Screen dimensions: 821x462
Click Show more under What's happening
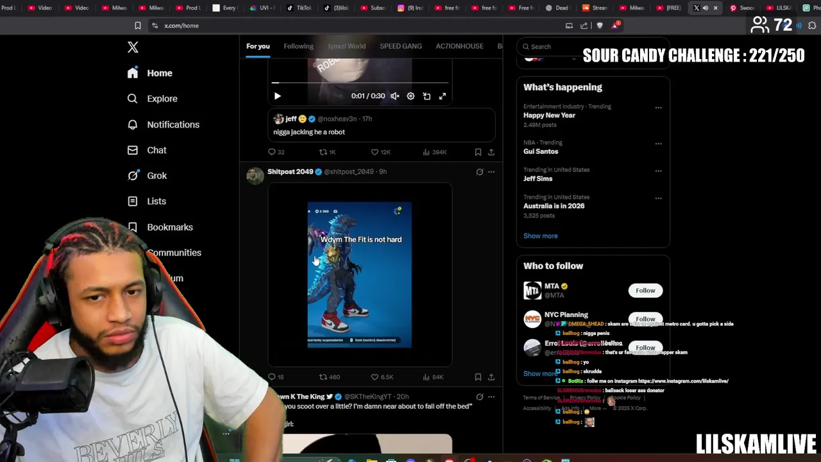(540, 236)
